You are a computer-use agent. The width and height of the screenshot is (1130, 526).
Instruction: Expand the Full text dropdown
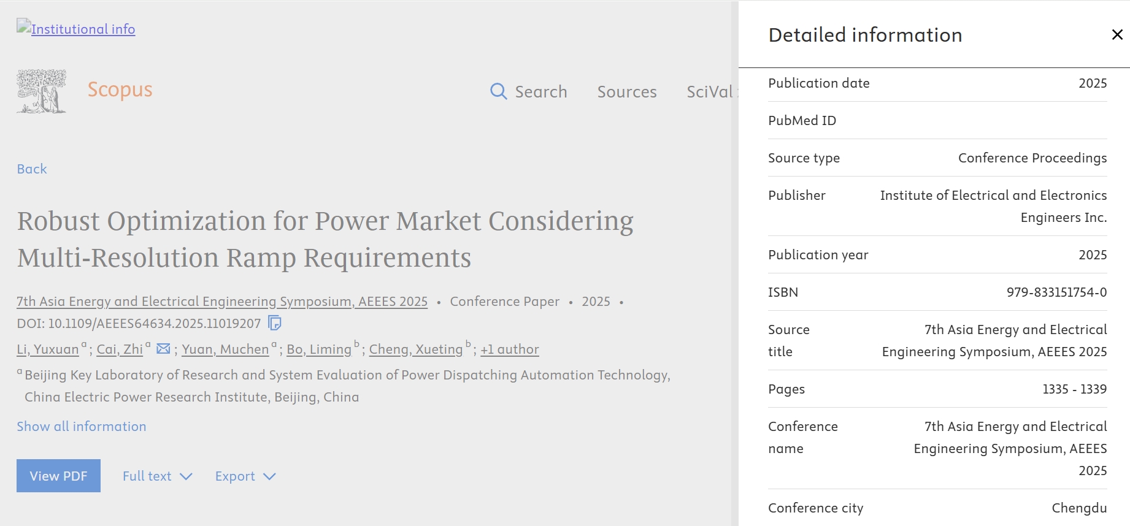pyautogui.click(x=157, y=476)
